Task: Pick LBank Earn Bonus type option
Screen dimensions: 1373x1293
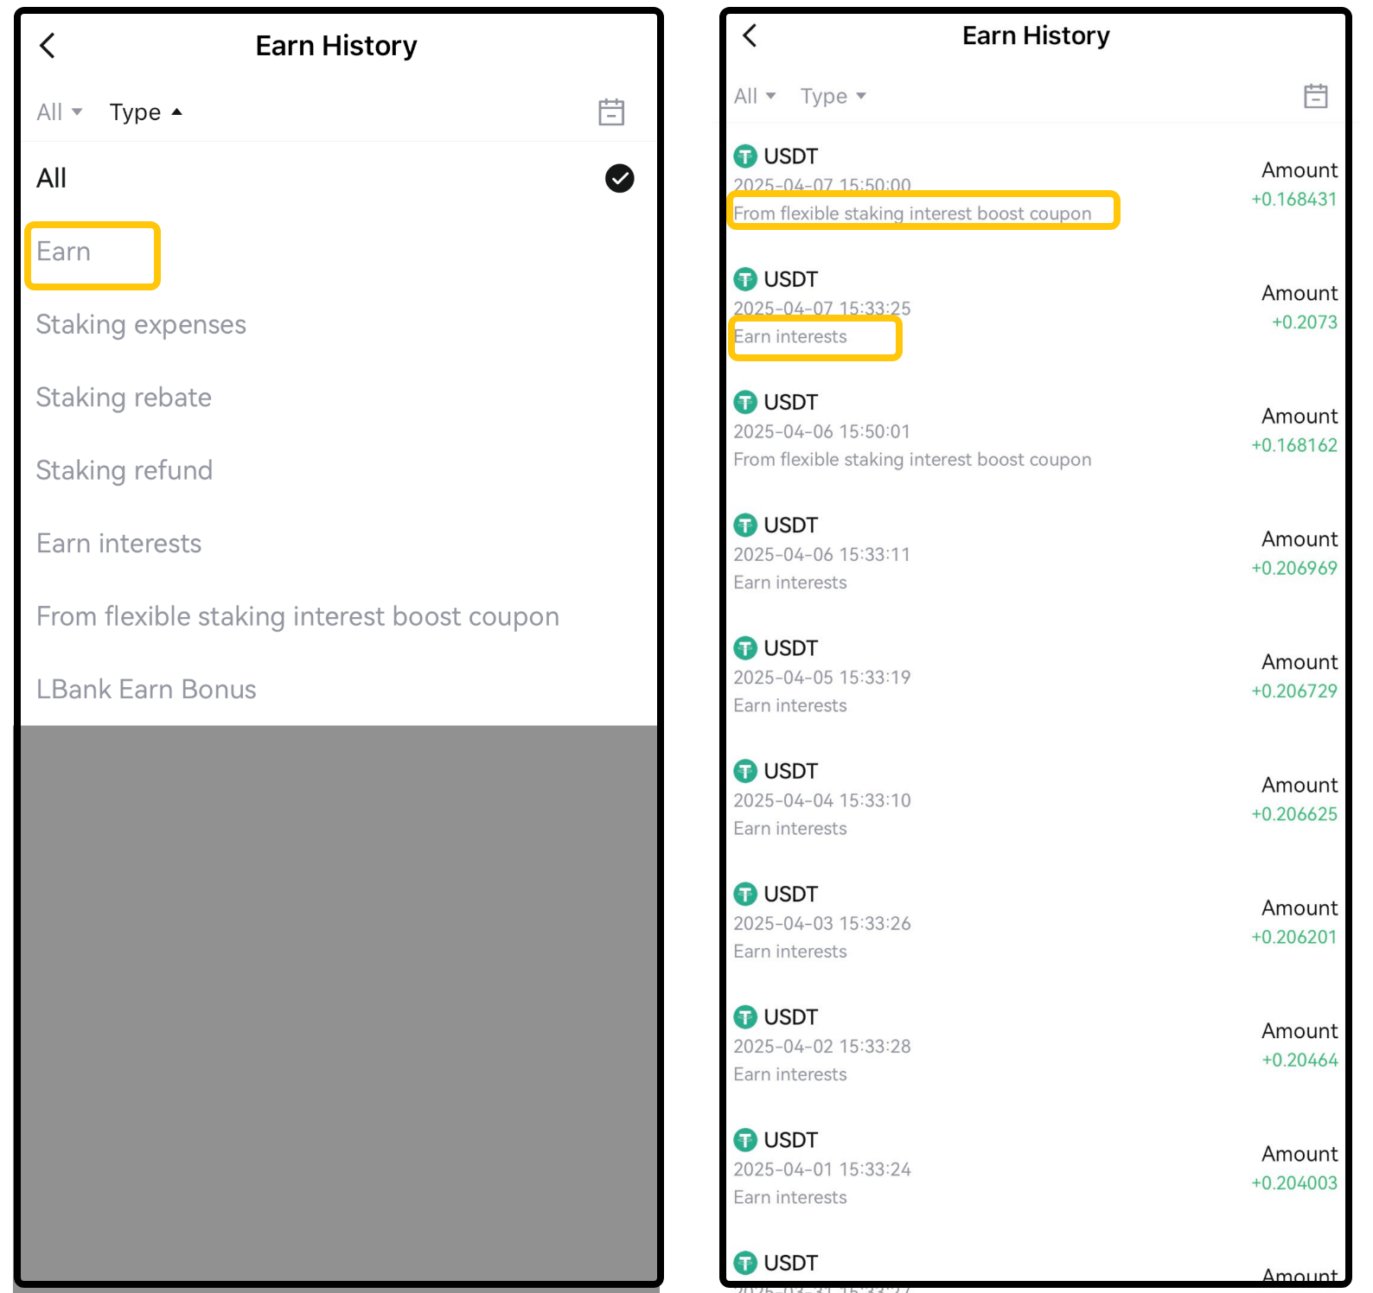Action: 146,690
